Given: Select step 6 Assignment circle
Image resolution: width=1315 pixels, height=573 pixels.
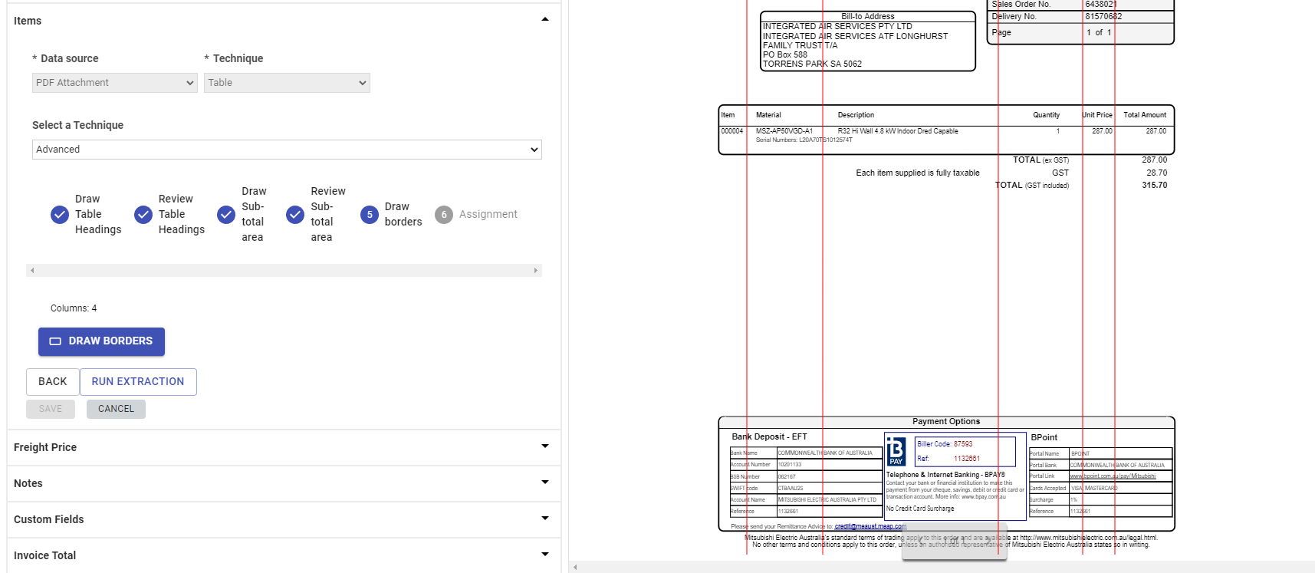Looking at the screenshot, I should click(444, 215).
